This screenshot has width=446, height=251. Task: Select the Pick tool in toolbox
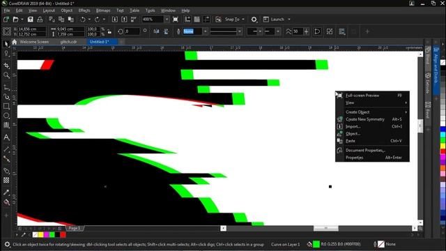6,44
